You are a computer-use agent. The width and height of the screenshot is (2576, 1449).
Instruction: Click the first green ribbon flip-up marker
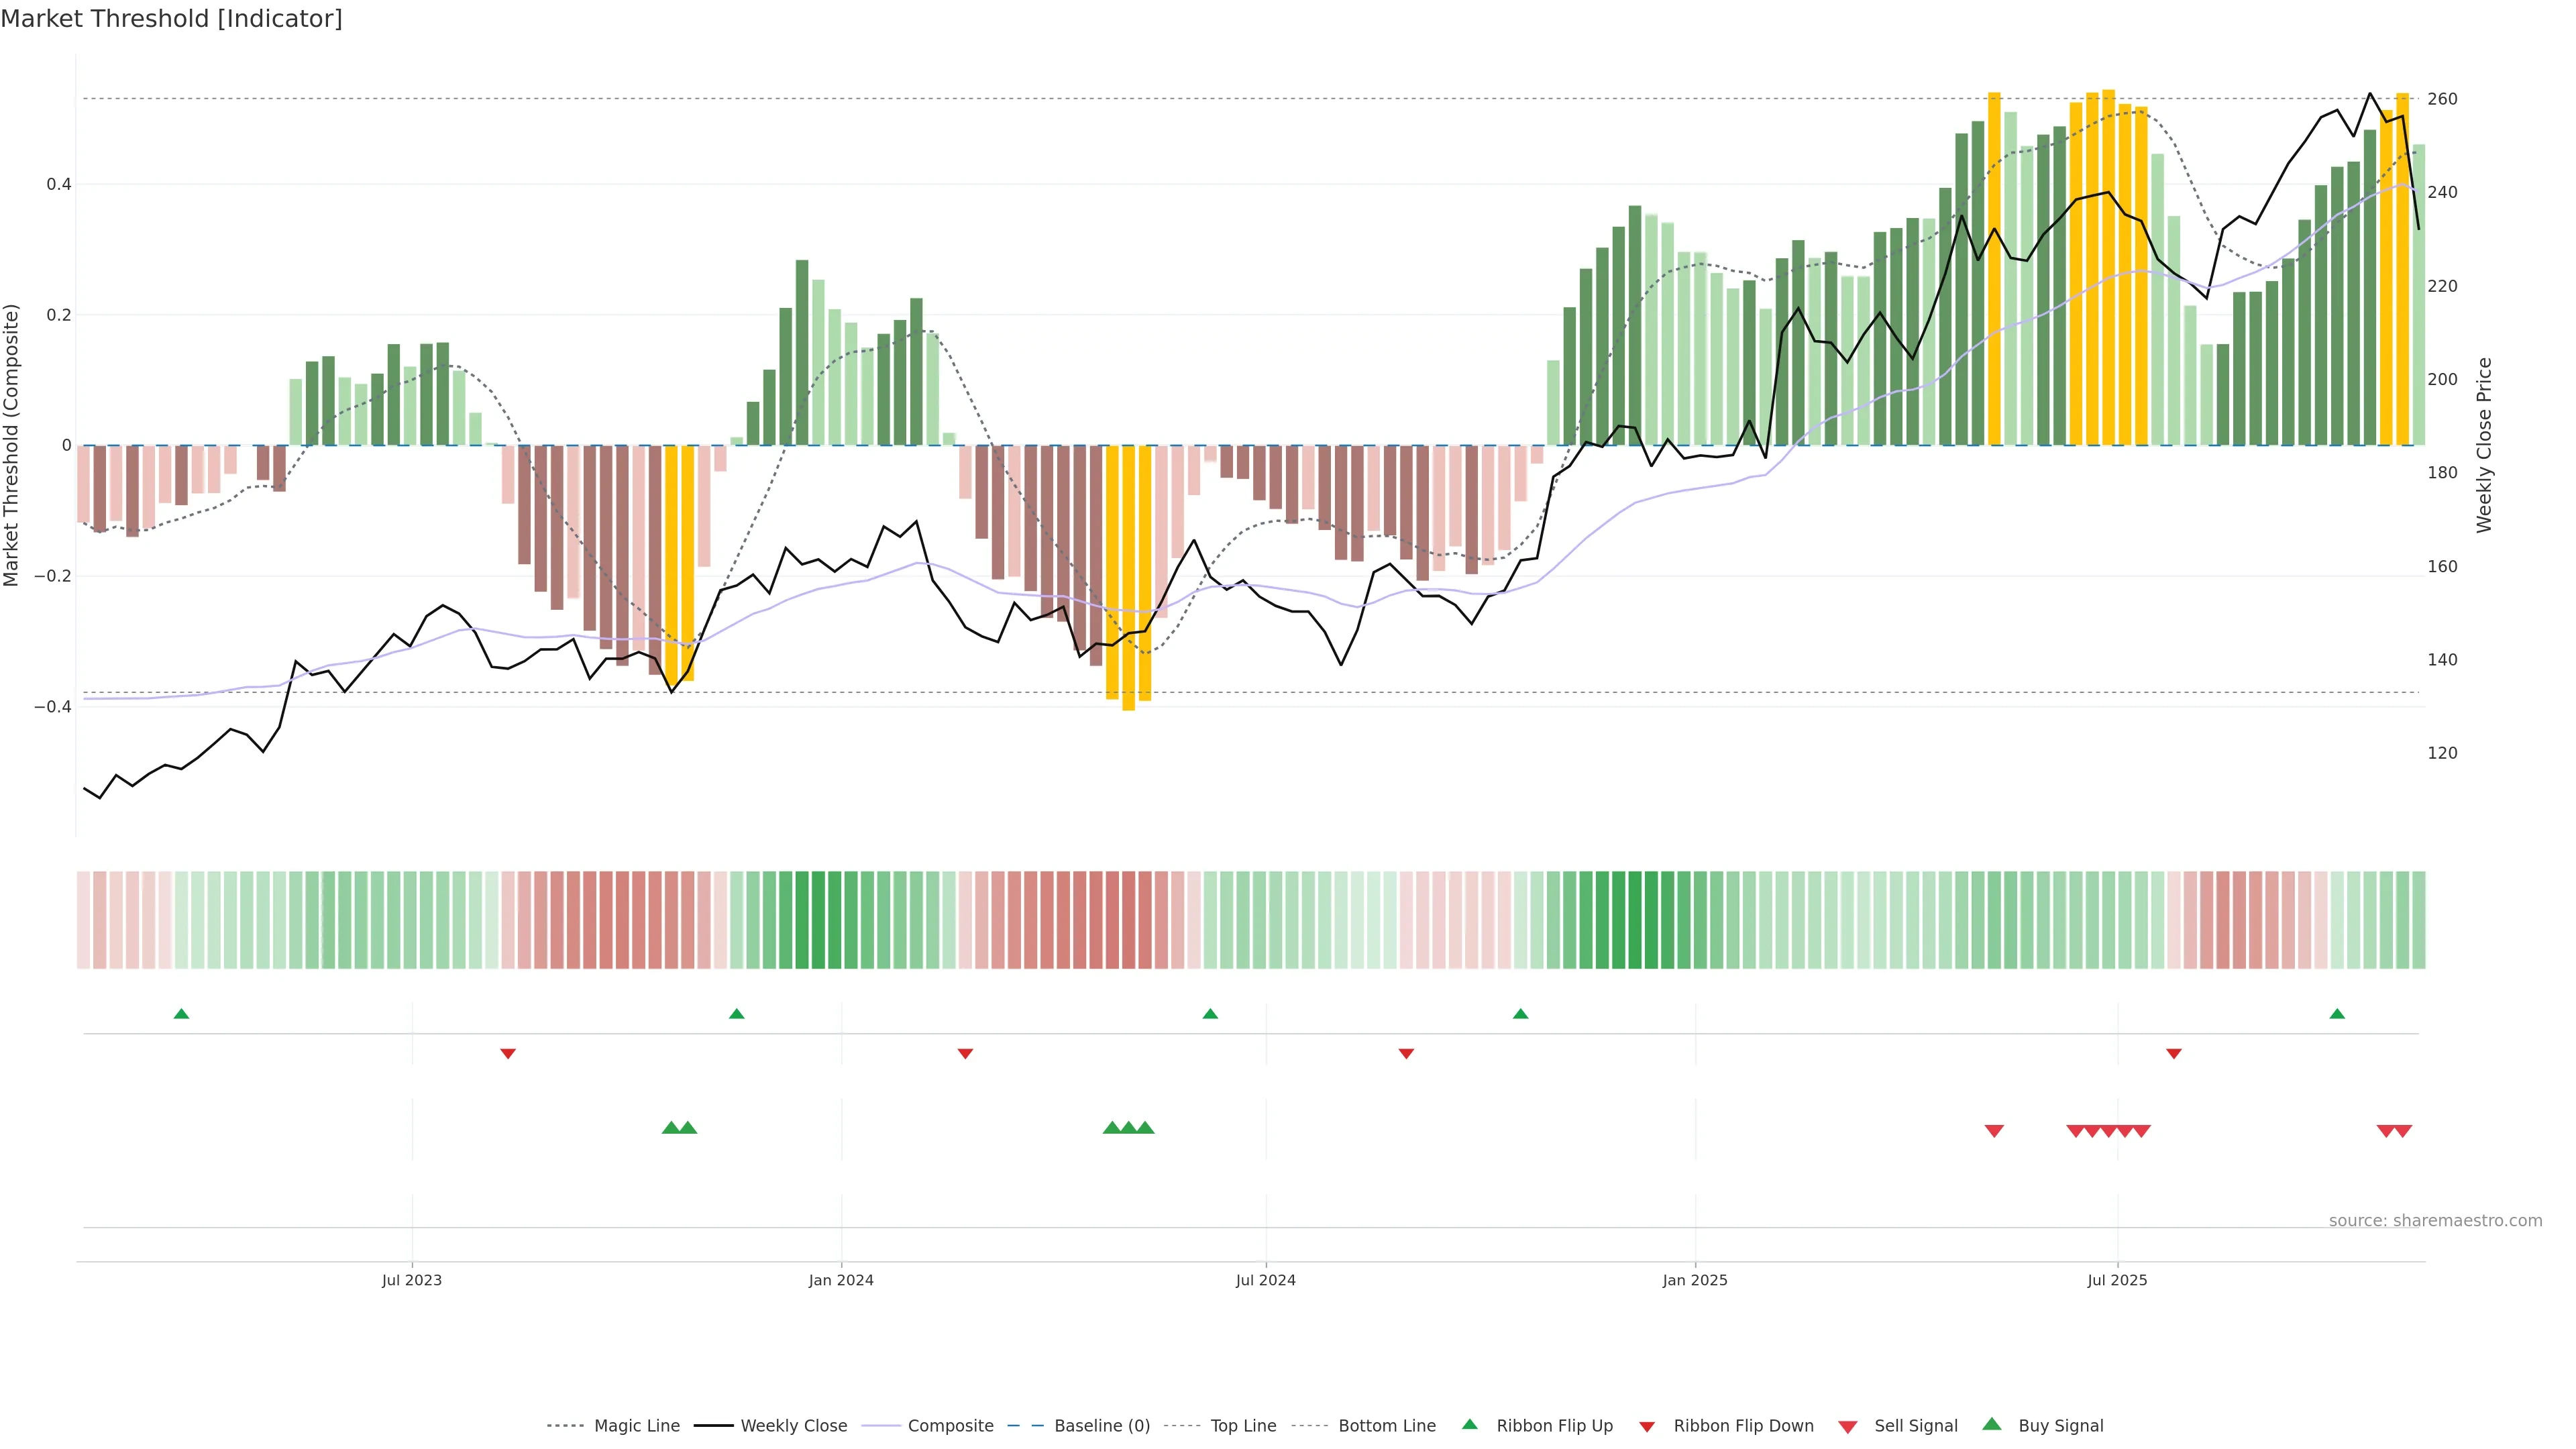click(181, 1014)
